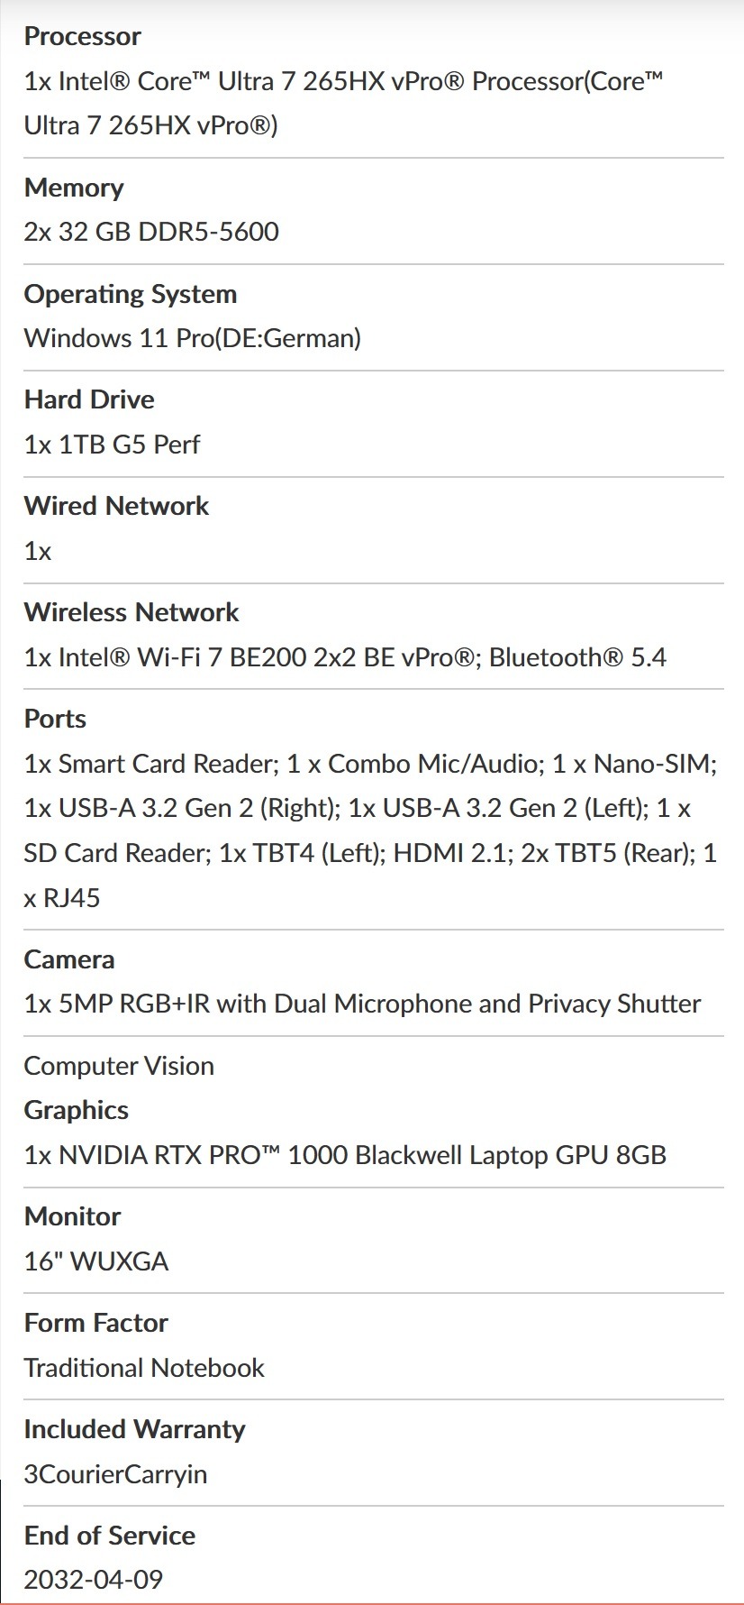Click the Wireless Network heading
The height and width of the screenshot is (1605, 744).
pos(131,612)
